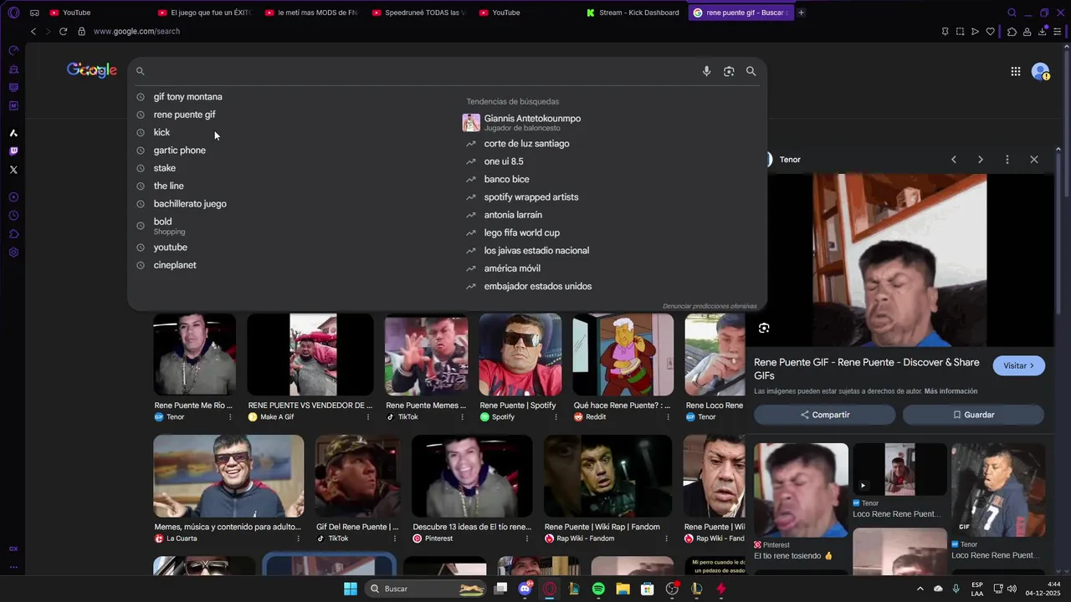Image resolution: width=1071 pixels, height=602 pixels.
Task: Open X from the Opera sidebar
Action: click(x=13, y=170)
